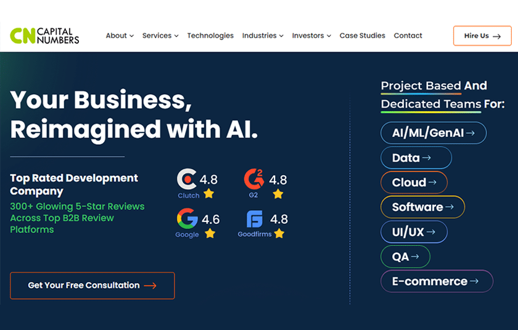Select the AI/ML/GenAI teams pill

pos(434,133)
